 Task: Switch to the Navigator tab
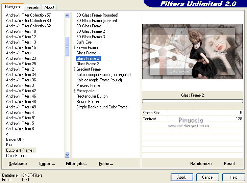tap(13, 7)
